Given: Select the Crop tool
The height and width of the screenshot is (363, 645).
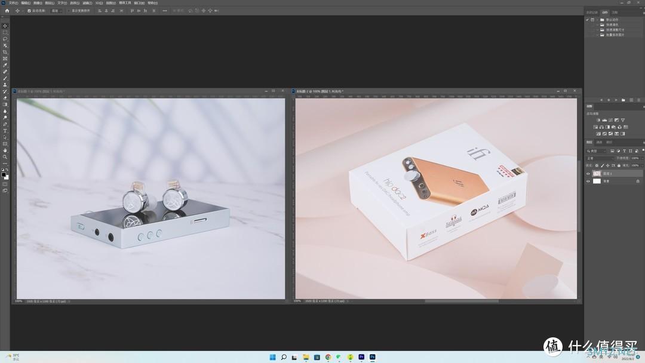Looking at the screenshot, I should click(x=5, y=52).
